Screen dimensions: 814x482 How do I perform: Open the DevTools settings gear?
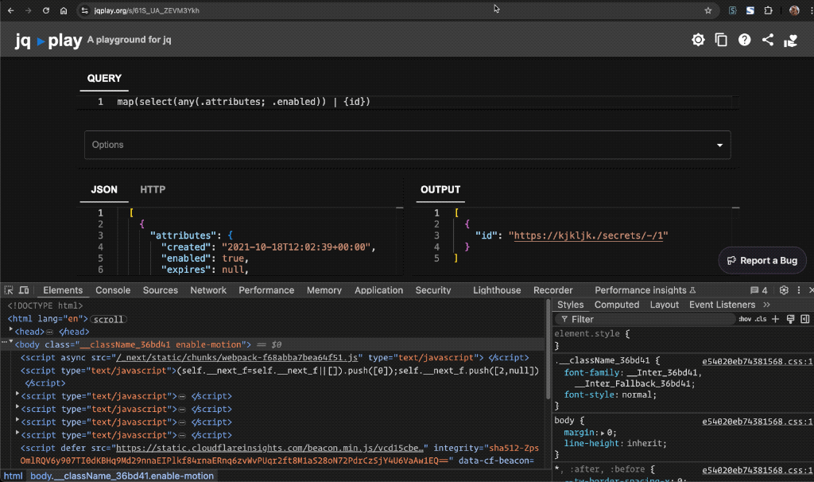pos(784,290)
